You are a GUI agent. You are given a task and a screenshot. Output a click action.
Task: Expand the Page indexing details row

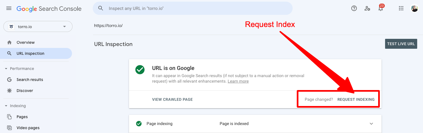[371, 124]
